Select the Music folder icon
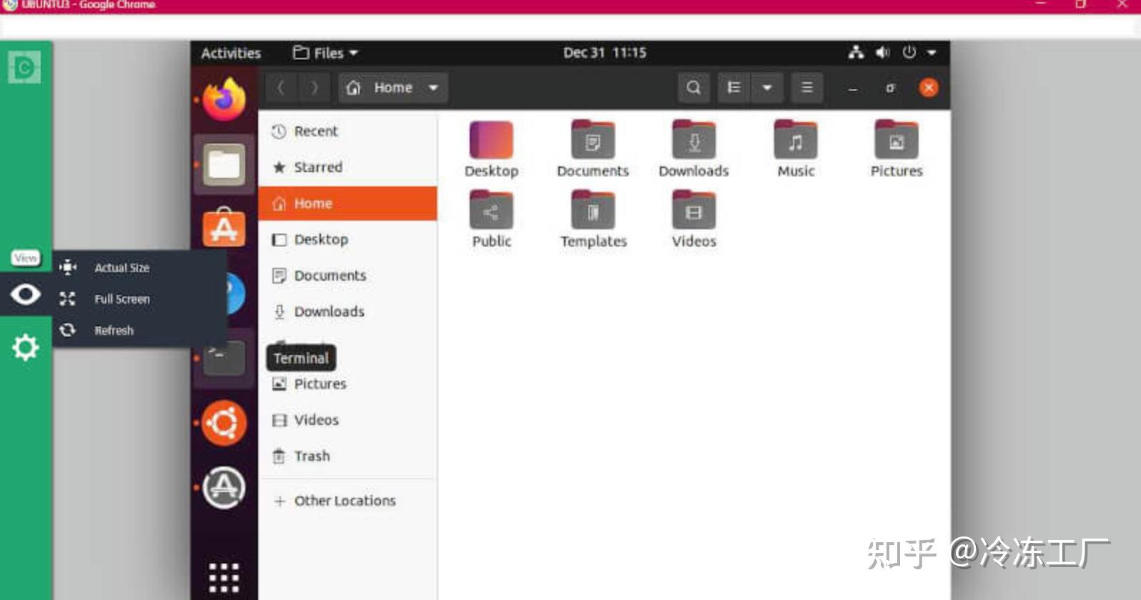The height and width of the screenshot is (600, 1141). pyautogui.click(x=796, y=140)
